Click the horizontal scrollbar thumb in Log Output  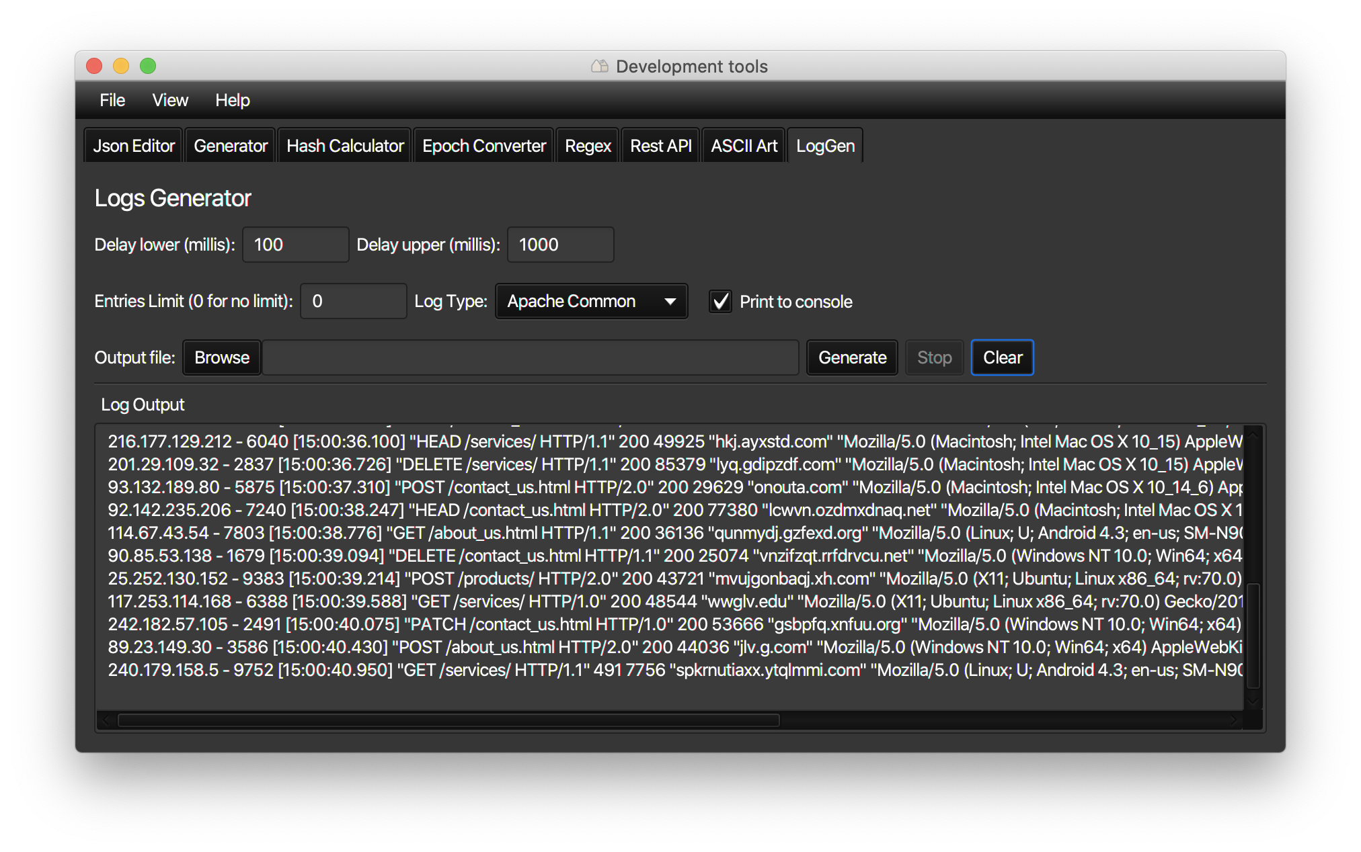[449, 720]
